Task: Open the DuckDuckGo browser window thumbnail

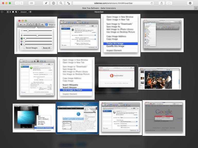Action: click(116, 78)
